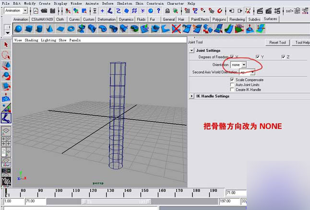Toggle Degrees of Freedom Y checkbox

pyautogui.click(x=258, y=57)
